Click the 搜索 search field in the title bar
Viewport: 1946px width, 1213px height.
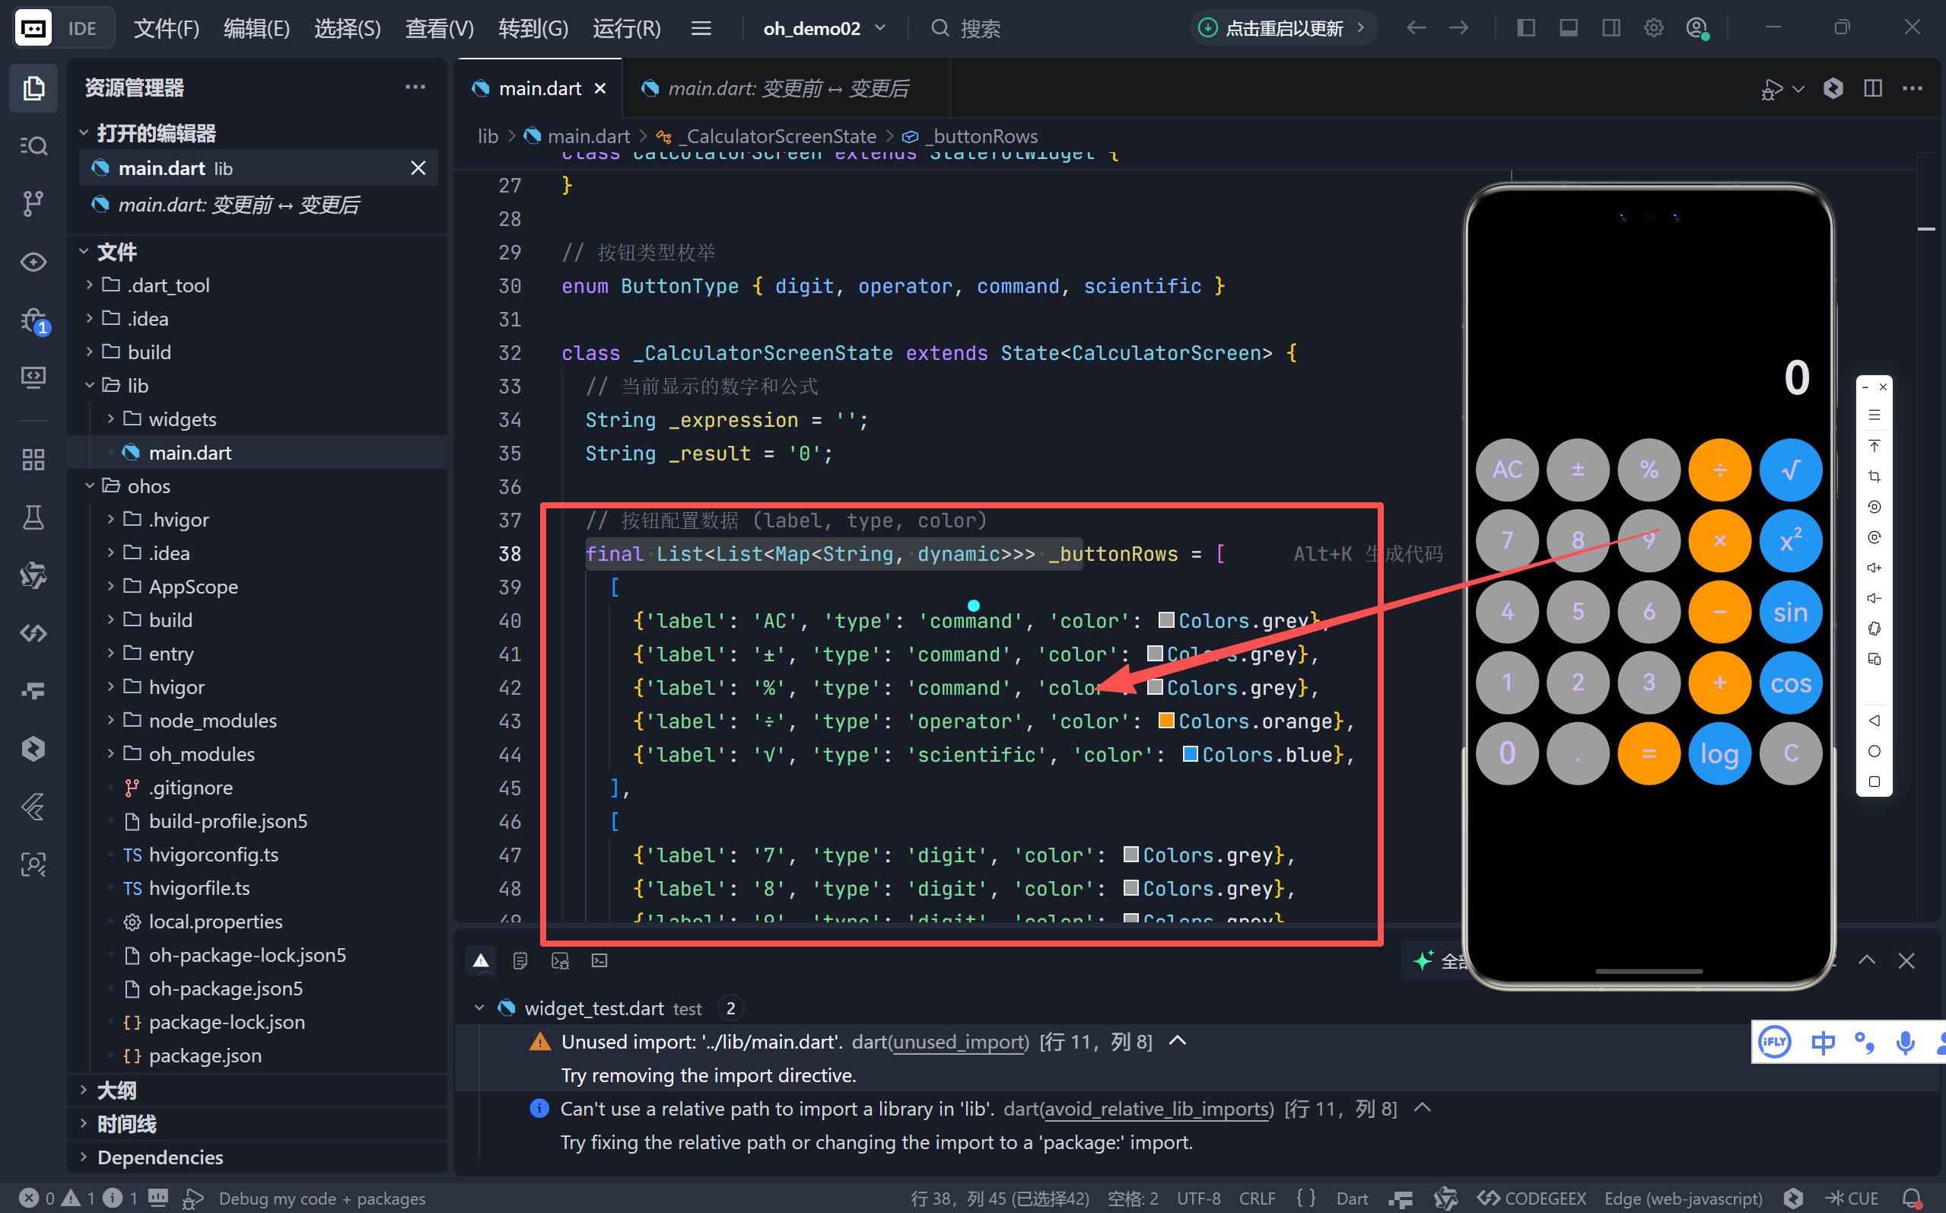[980, 28]
